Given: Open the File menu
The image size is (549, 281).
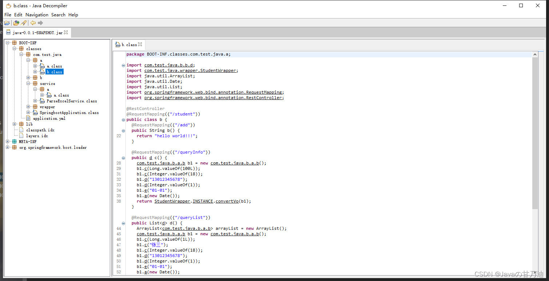Looking at the screenshot, I should pyautogui.click(x=8, y=15).
